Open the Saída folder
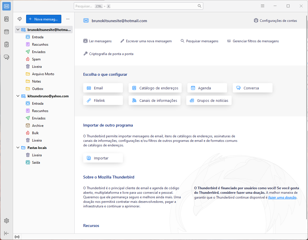This screenshot has width=308, height=240. tap(44, 163)
